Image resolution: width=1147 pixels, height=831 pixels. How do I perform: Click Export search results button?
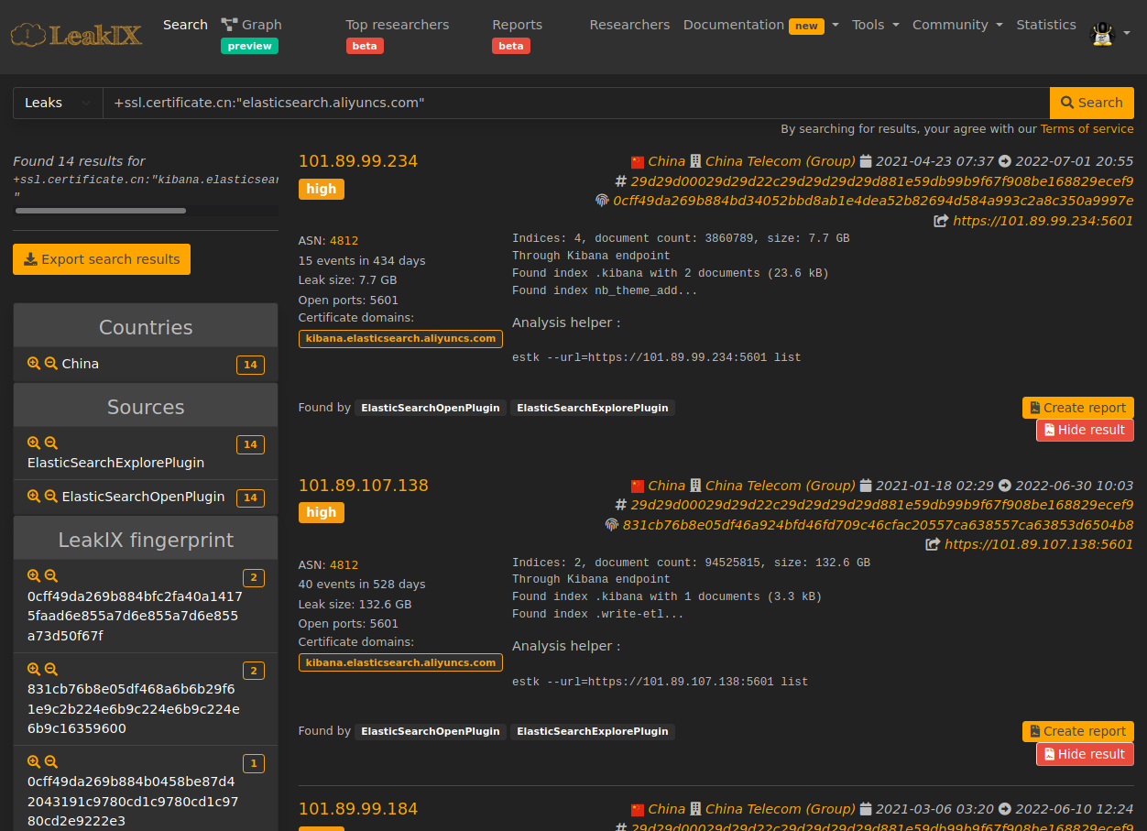102,259
